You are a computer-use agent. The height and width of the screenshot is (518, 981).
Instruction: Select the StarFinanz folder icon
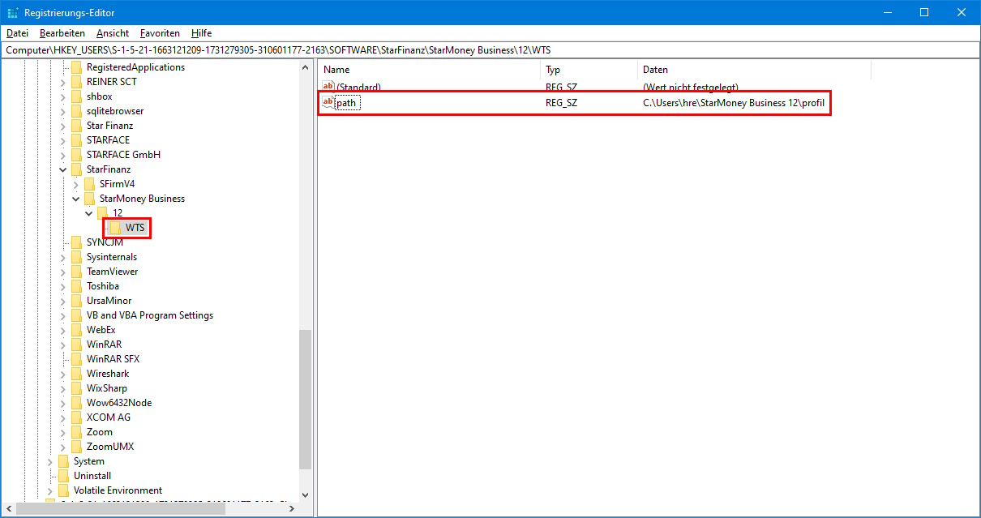77,169
